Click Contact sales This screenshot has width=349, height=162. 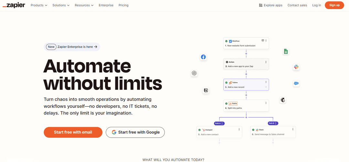click(297, 5)
